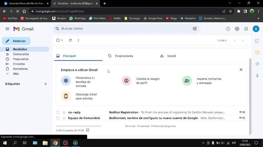Toggle the select all messages checkbox

point(58,40)
